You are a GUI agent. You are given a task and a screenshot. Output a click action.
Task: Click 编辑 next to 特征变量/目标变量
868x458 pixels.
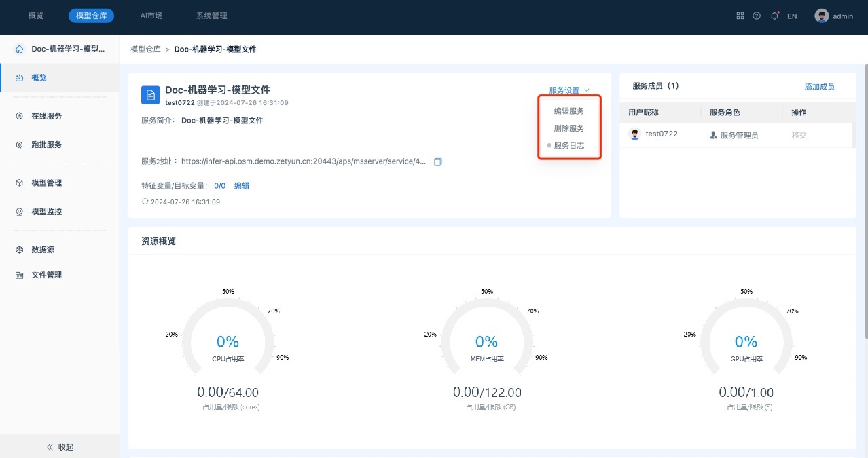point(242,185)
